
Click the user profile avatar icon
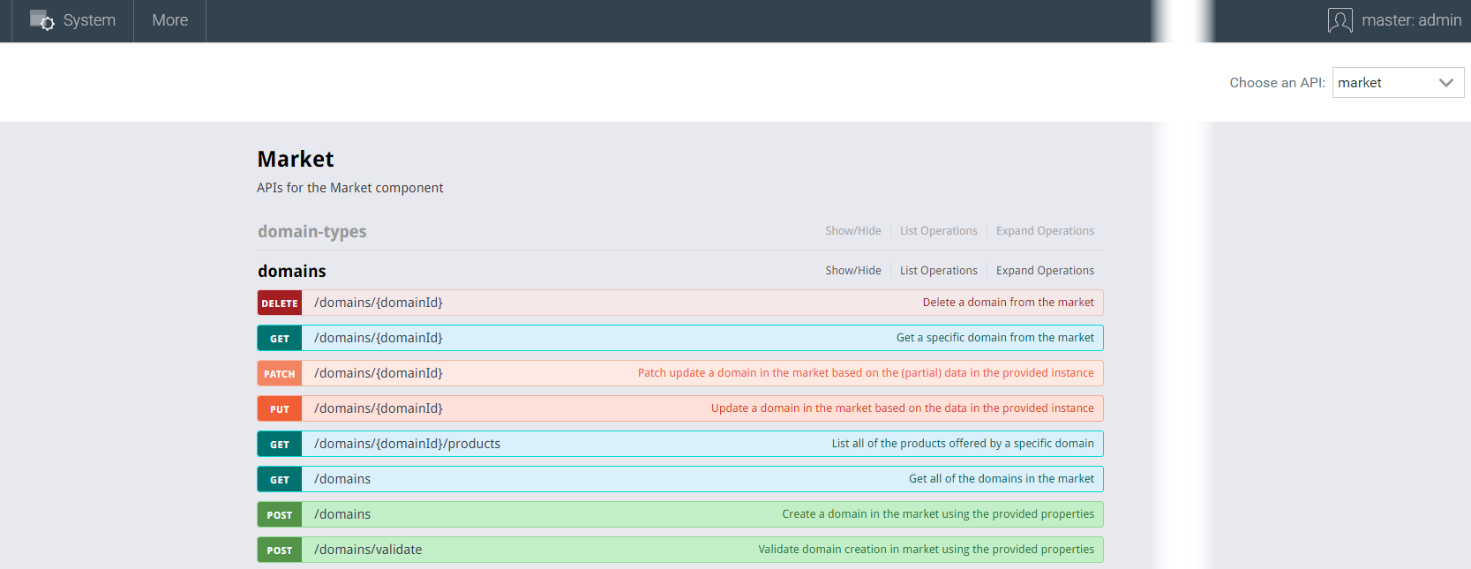[1340, 20]
